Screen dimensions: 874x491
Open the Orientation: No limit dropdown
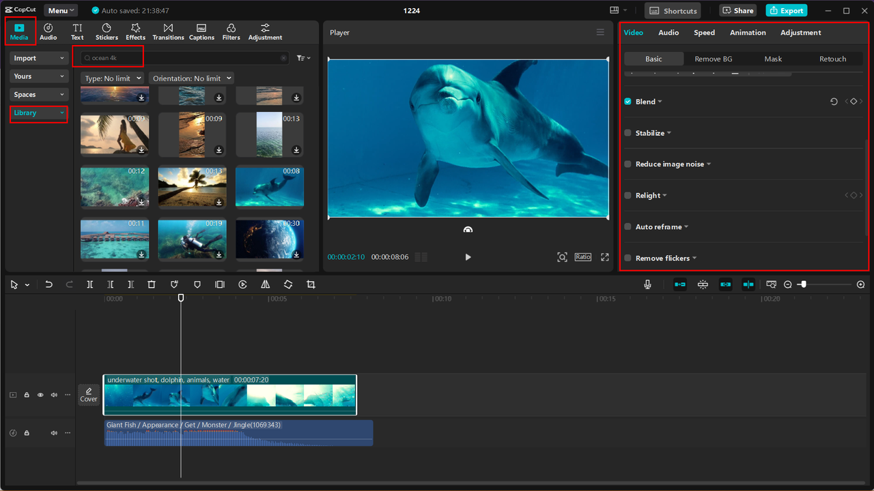coord(191,78)
